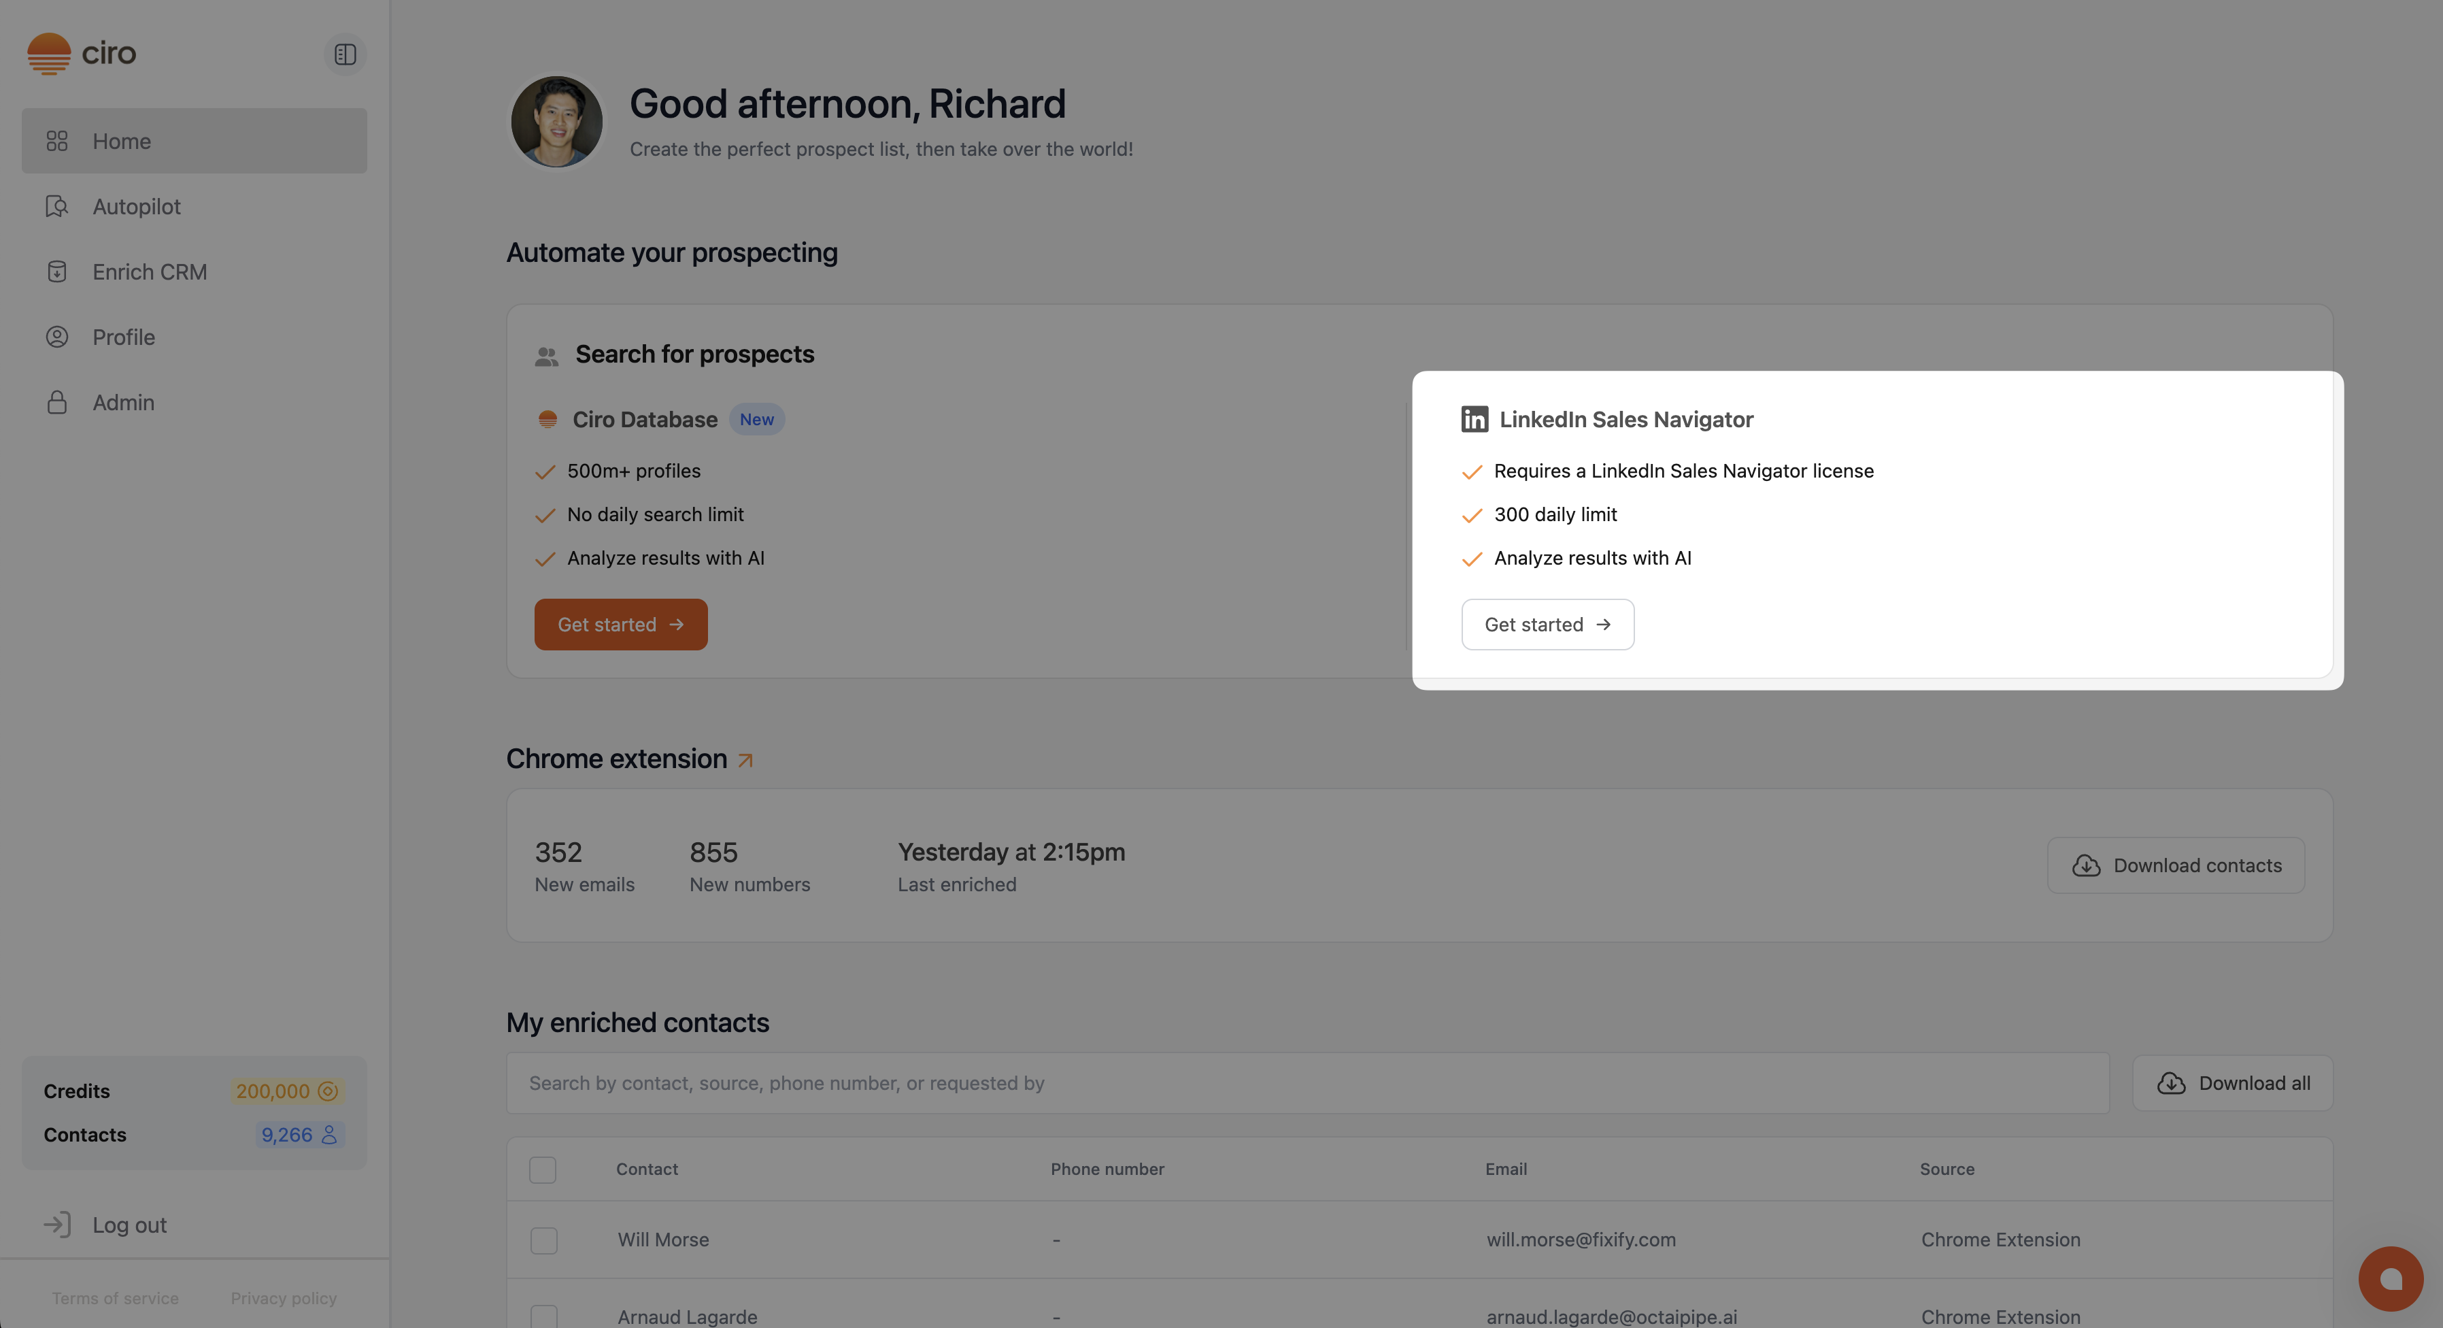Viewport: 2443px width, 1328px height.
Task: Open the Profile section
Action: coord(123,337)
